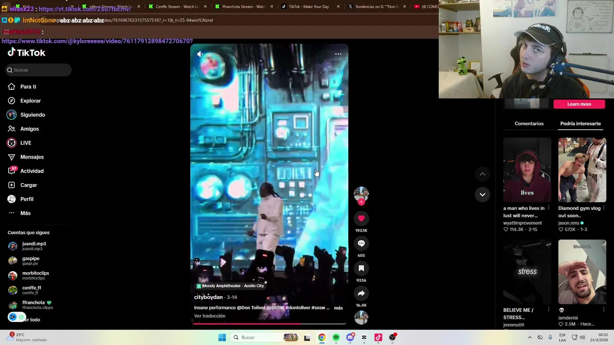Open the stress video thumbnail
The width and height of the screenshot is (614, 345).
(527, 272)
